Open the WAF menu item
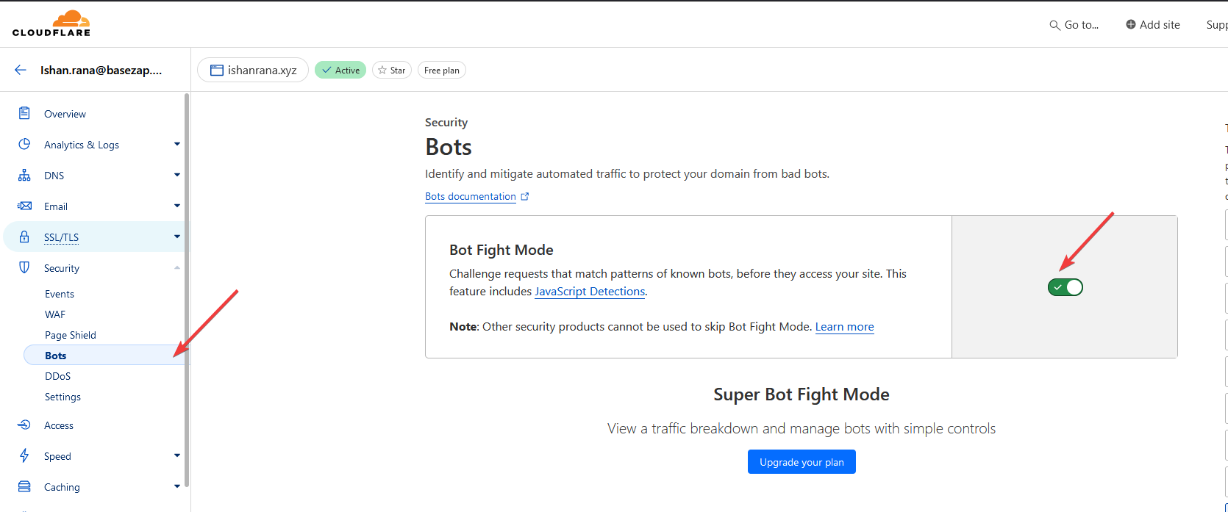Viewport: 1228px width, 512px height. tap(55, 314)
